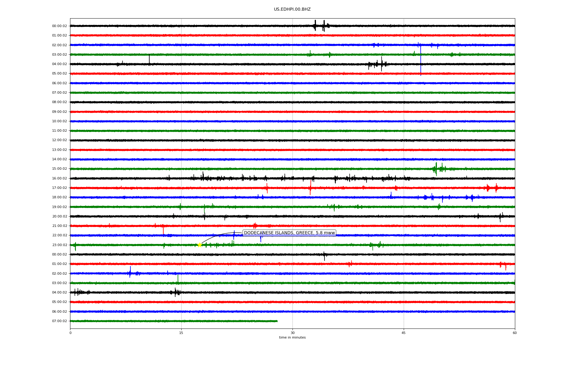Screen dimensions: 585x365
Task: Click the plot title US.EDHPI.00.BHZ
Action: coord(292,9)
